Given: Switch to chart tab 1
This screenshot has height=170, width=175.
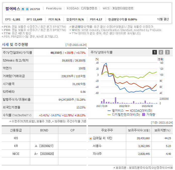Looking at the screenshot, I should [155, 52].
